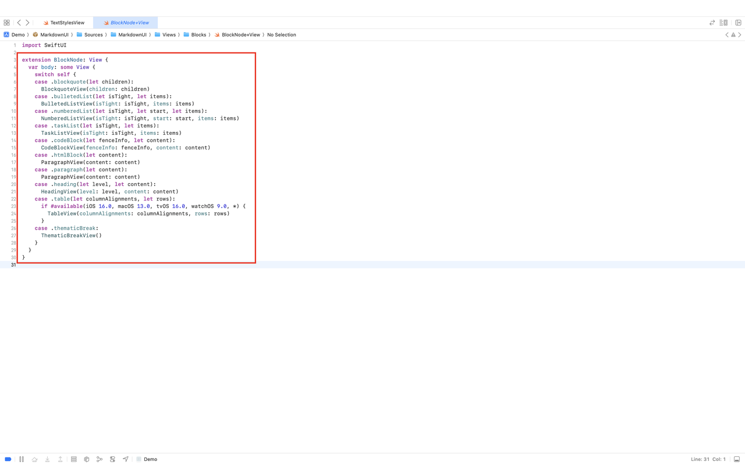Jump to next issue arrow
The image size is (745, 465).
click(740, 35)
